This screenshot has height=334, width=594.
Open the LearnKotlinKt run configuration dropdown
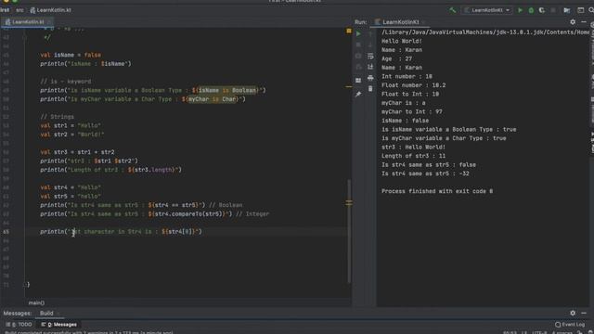pyautogui.click(x=487, y=10)
